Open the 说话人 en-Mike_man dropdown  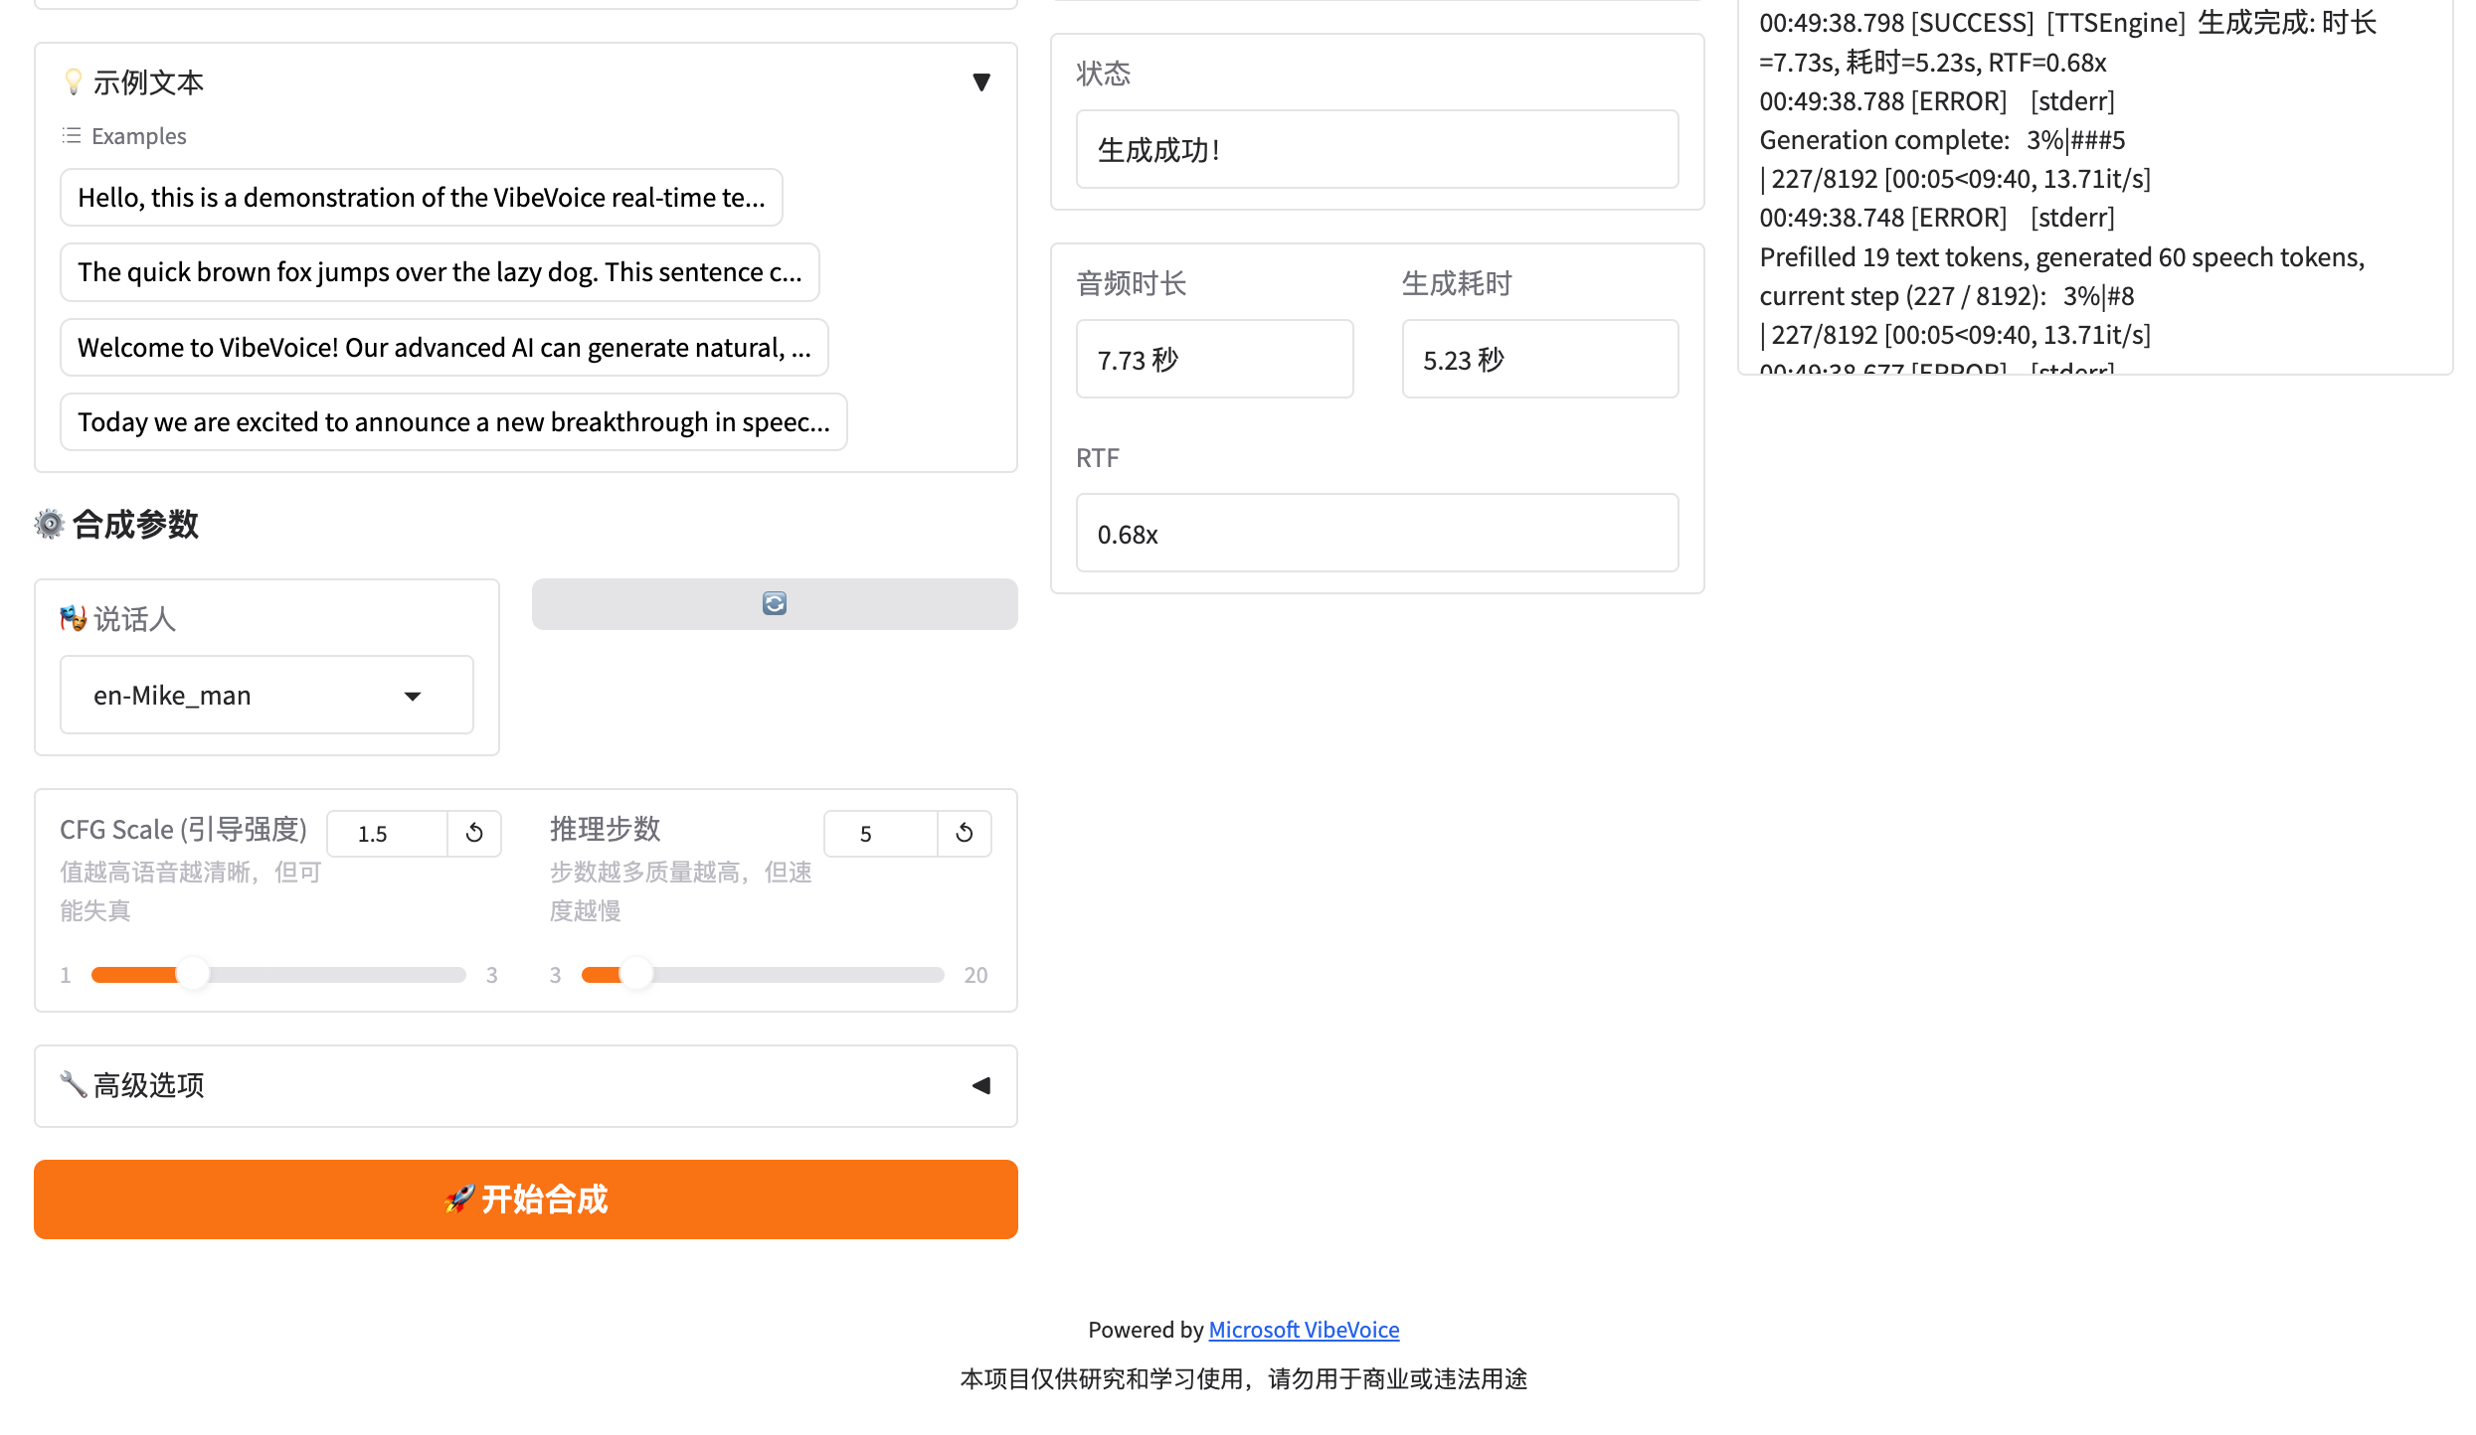coord(266,695)
